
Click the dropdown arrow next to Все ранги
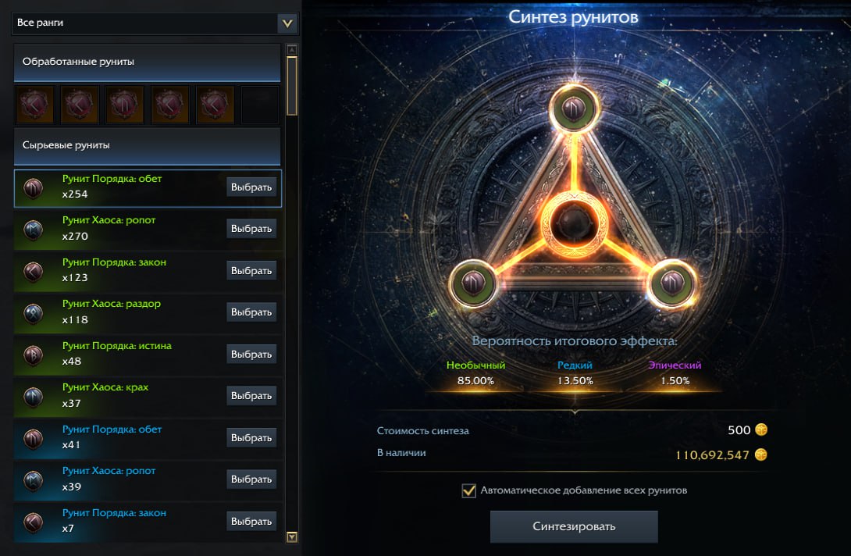click(x=287, y=23)
